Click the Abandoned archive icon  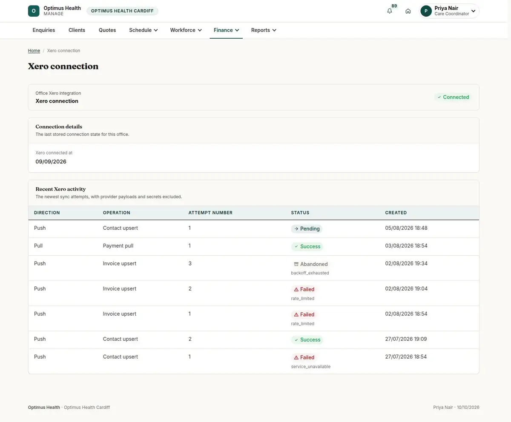coord(296,264)
